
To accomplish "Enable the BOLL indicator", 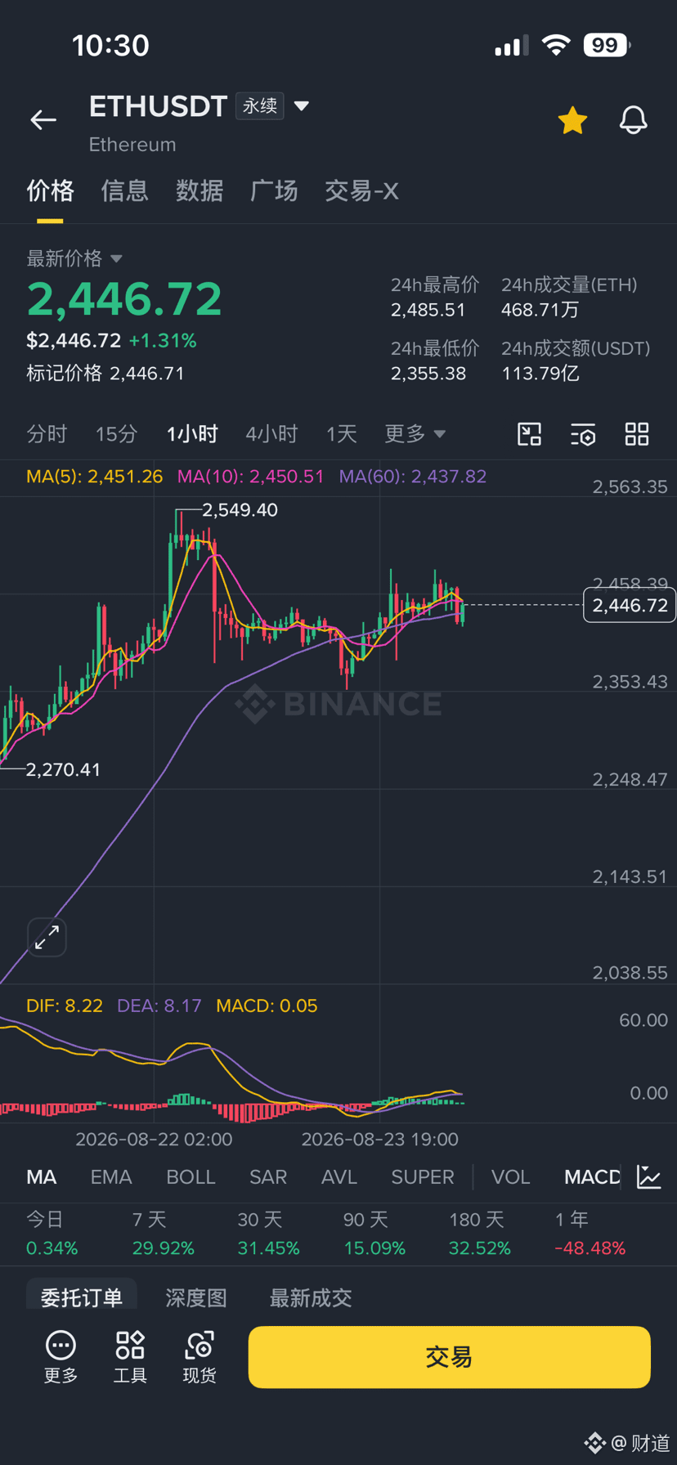I will coord(191,1176).
